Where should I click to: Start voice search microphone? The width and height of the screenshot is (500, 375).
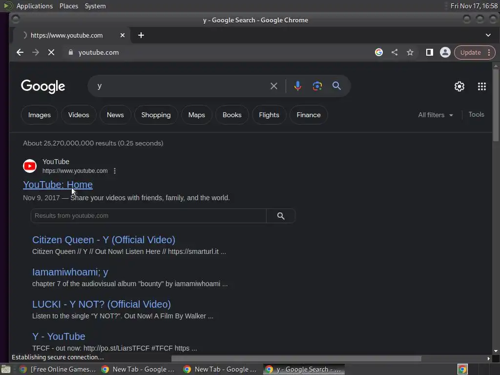point(298,86)
